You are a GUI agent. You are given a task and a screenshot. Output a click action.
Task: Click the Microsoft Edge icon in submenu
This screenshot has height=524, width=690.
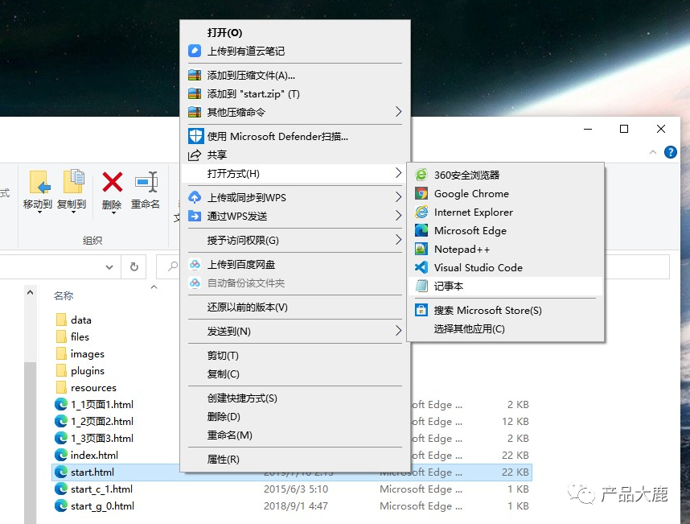point(421,231)
